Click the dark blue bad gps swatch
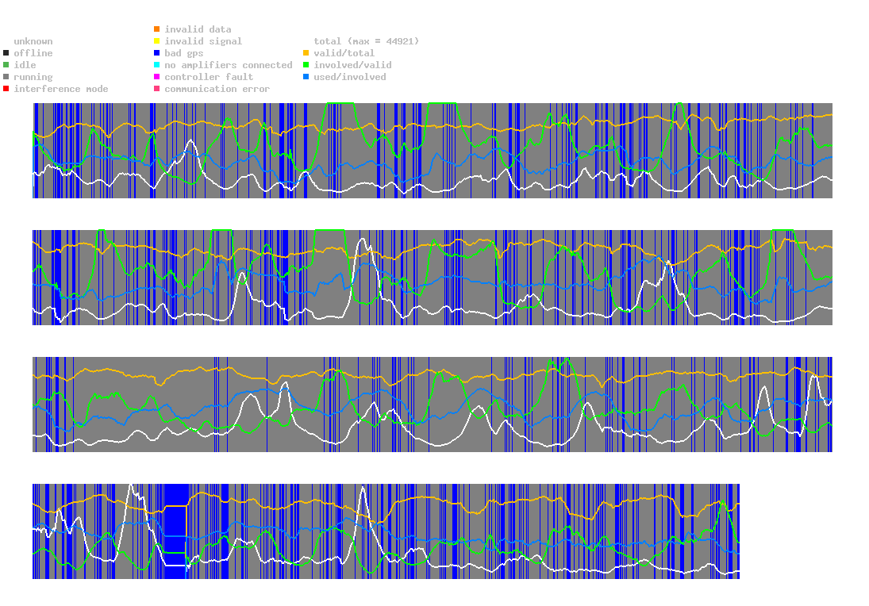 click(157, 53)
